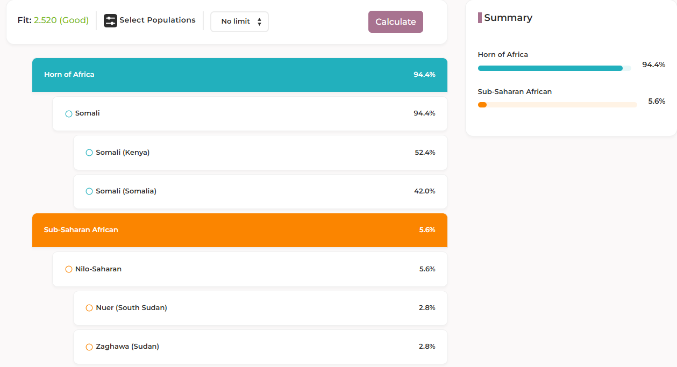Image resolution: width=677 pixels, height=367 pixels.
Task: Click the Zaghawa (Sudan) 2.8% value
Action: click(x=427, y=347)
